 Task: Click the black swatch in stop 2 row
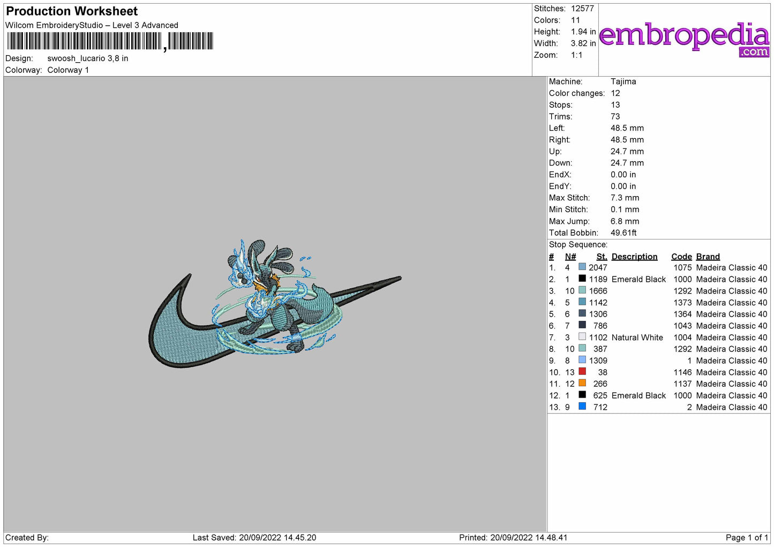[x=582, y=279]
